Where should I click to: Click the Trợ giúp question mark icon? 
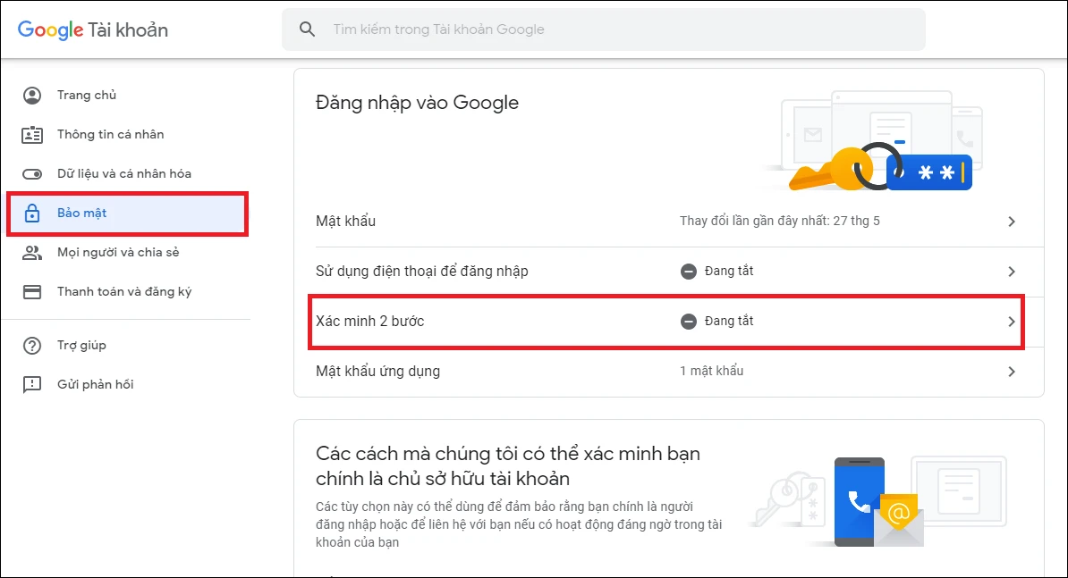(x=32, y=346)
